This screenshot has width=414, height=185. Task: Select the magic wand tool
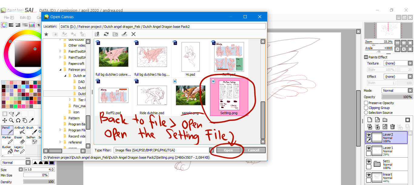(18, 114)
